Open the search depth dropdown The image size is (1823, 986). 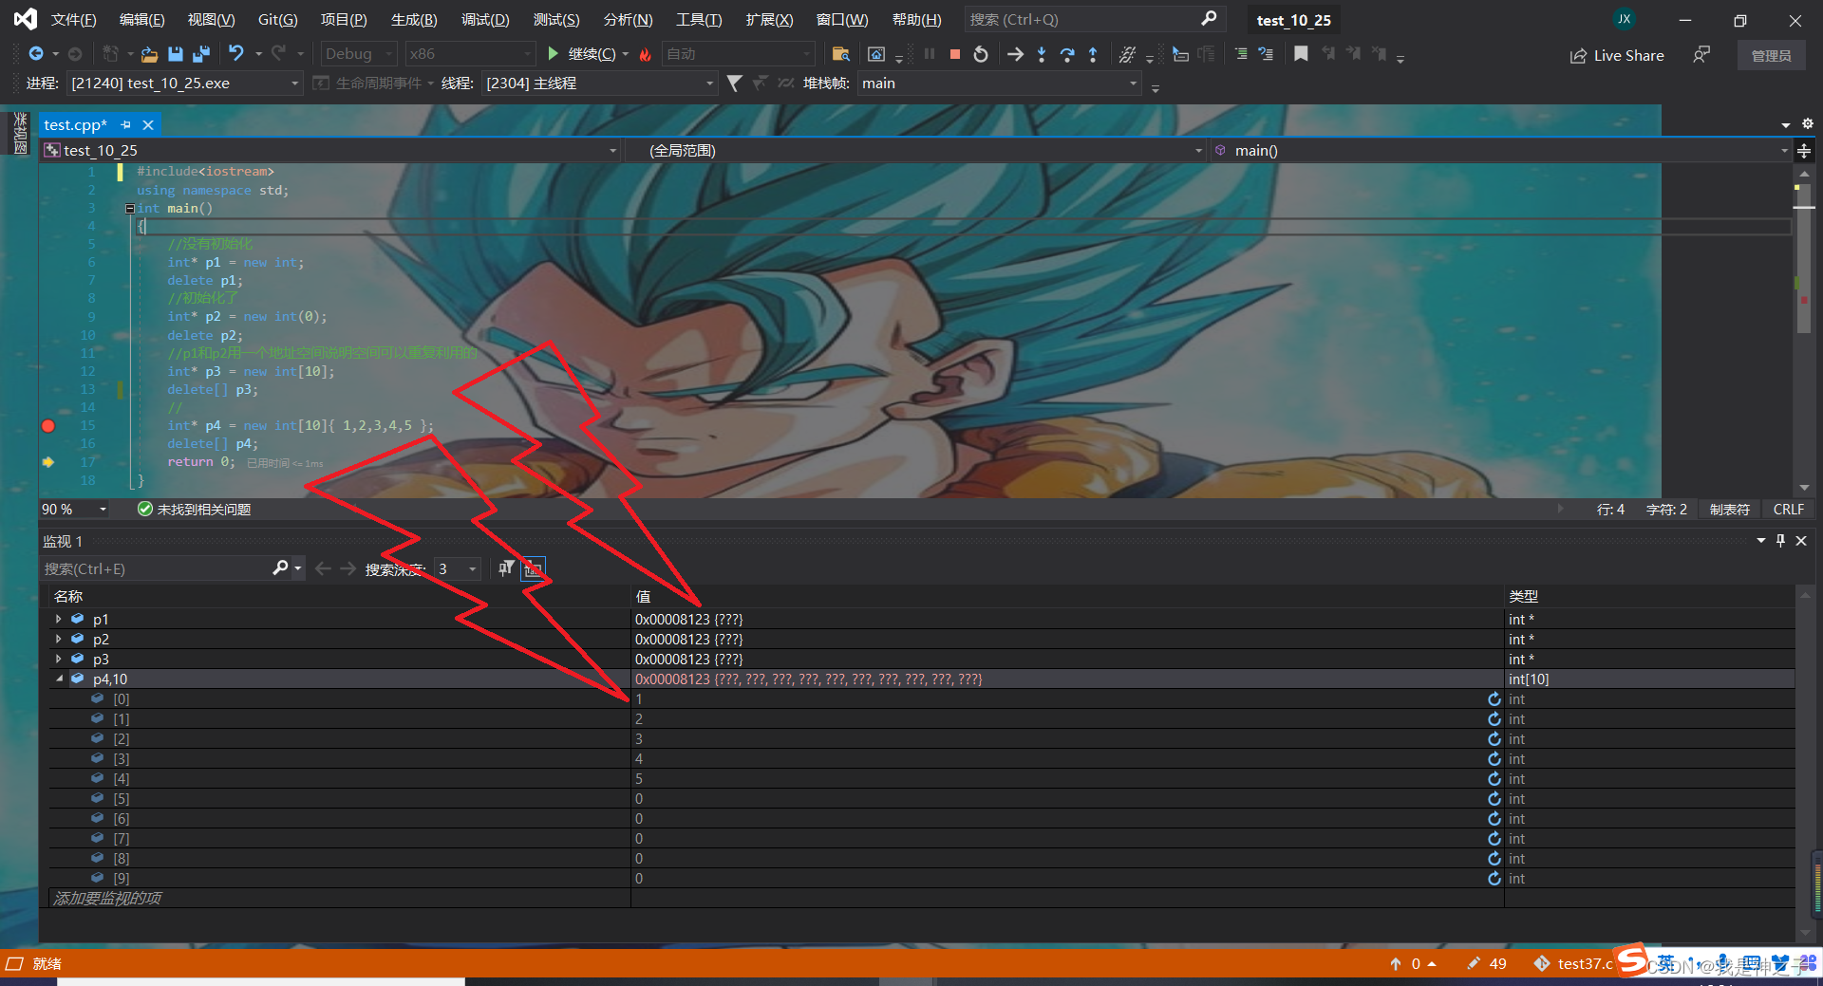[458, 568]
